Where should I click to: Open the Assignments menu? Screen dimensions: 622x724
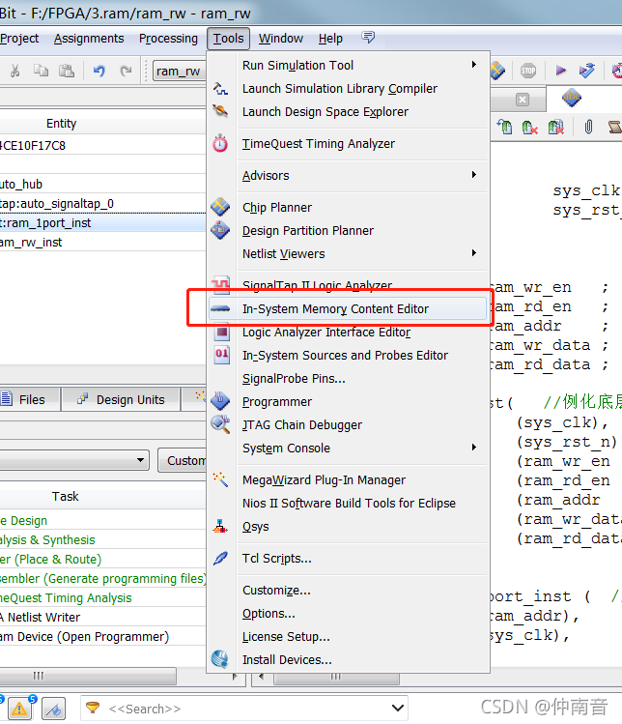(x=89, y=39)
